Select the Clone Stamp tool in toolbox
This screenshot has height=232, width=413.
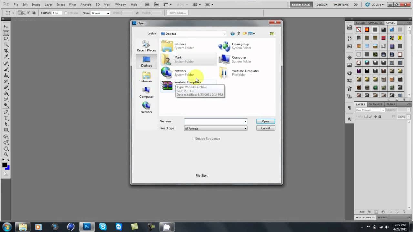tap(6, 76)
